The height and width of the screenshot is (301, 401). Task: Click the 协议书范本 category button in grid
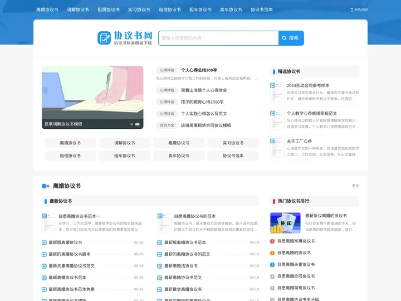(x=233, y=156)
